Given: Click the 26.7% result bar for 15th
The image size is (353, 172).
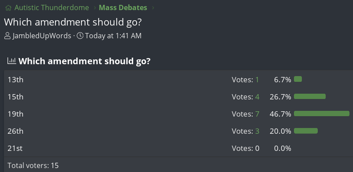Looking at the screenshot, I should pos(310,96).
